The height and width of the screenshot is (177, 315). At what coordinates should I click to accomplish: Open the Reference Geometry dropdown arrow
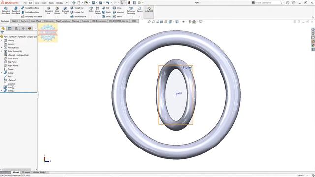(x=131, y=17)
